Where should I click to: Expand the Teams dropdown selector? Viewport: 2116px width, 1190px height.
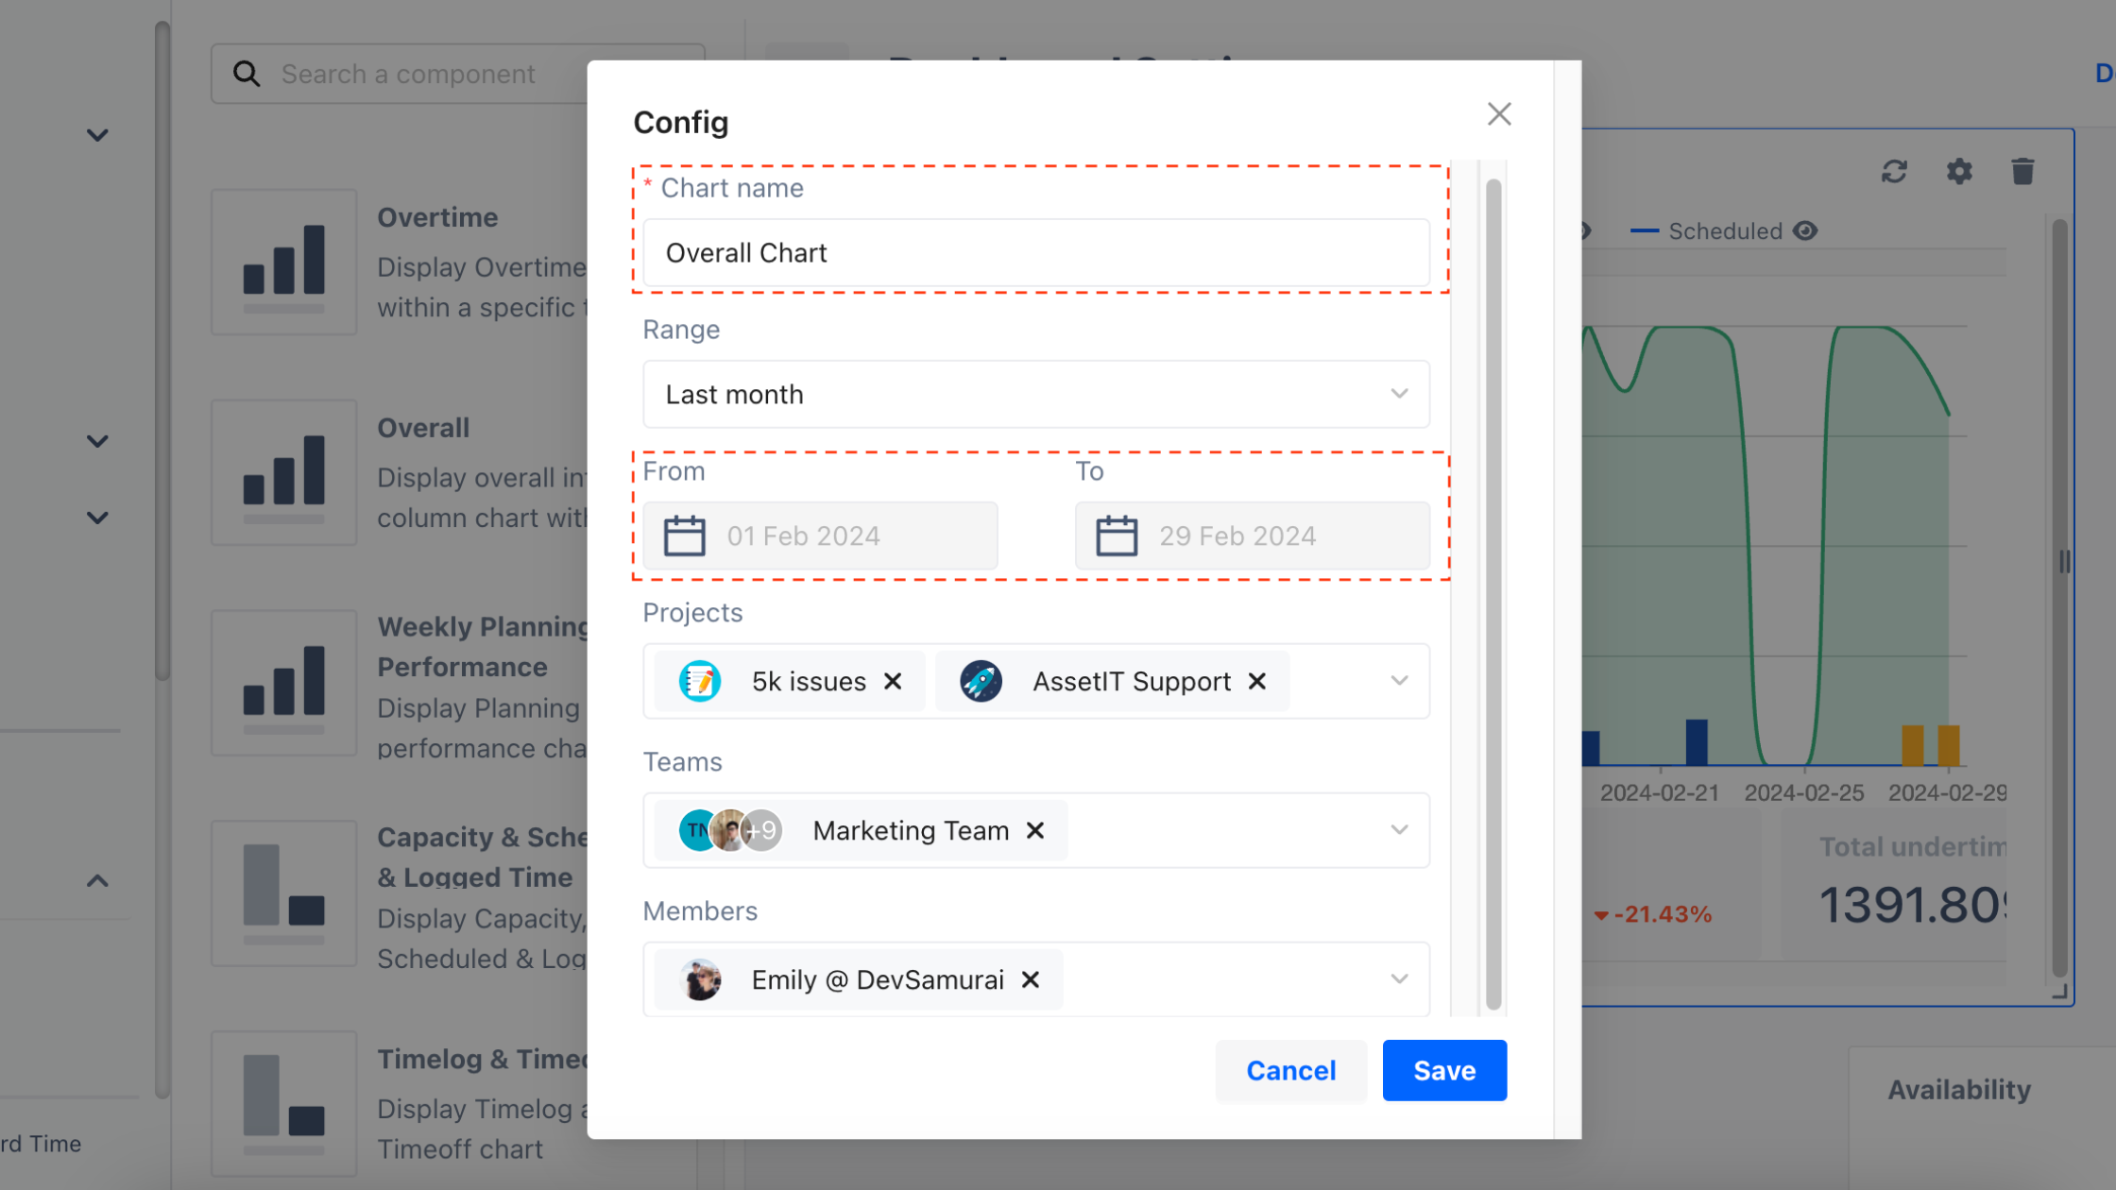pos(1398,829)
